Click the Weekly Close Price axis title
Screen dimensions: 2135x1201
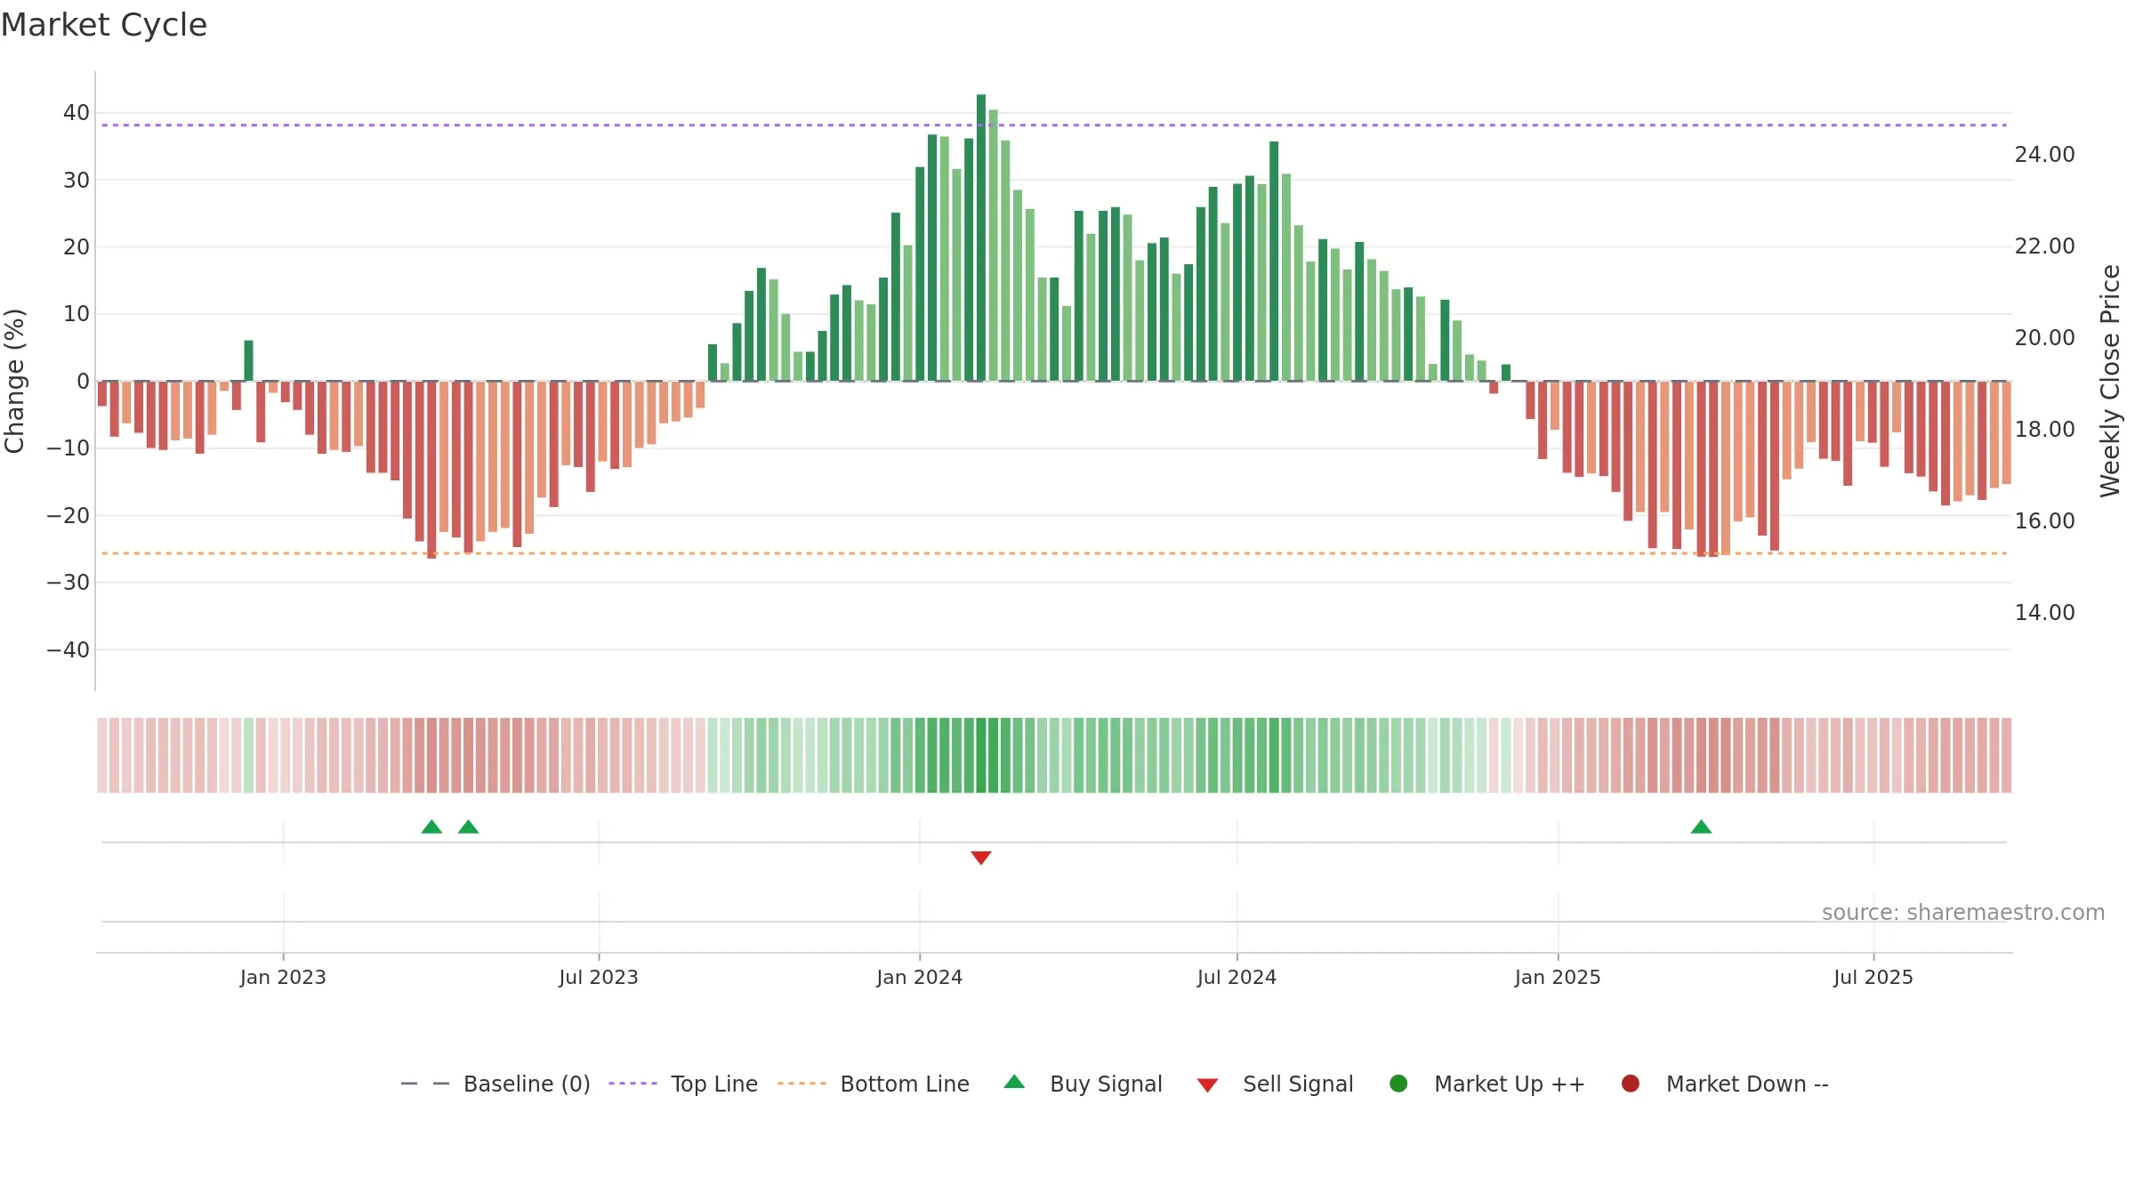point(2110,381)
